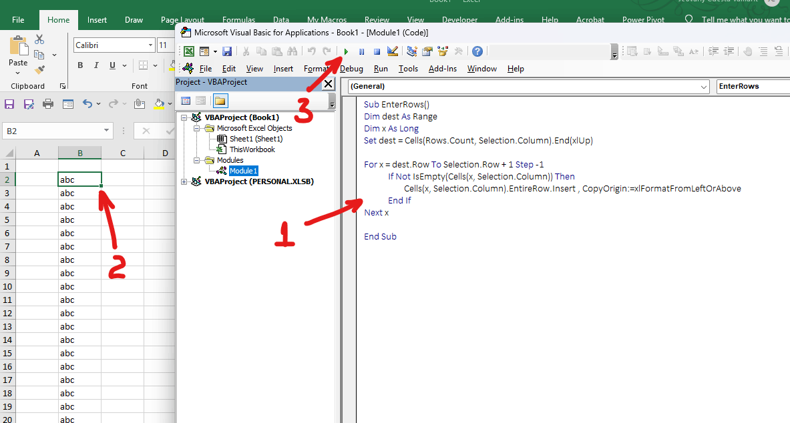Open the (General) object dropdown
The image size is (790, 423).
(704, 87)
